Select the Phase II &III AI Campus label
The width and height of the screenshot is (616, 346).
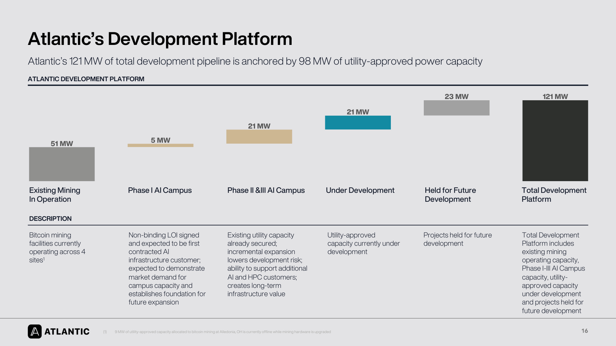pos(266,190)
